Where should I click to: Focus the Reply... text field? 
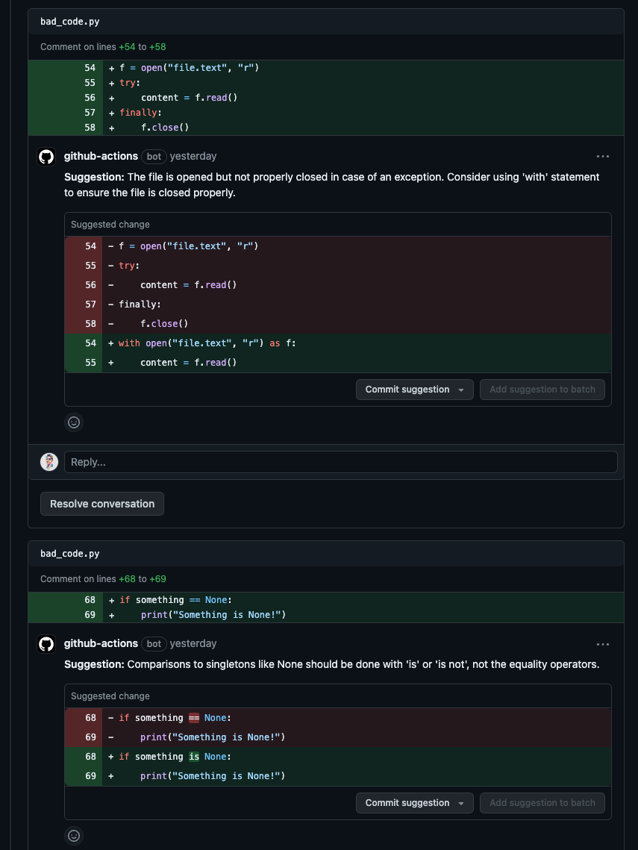pyautogui.click(x=340, y=462)
